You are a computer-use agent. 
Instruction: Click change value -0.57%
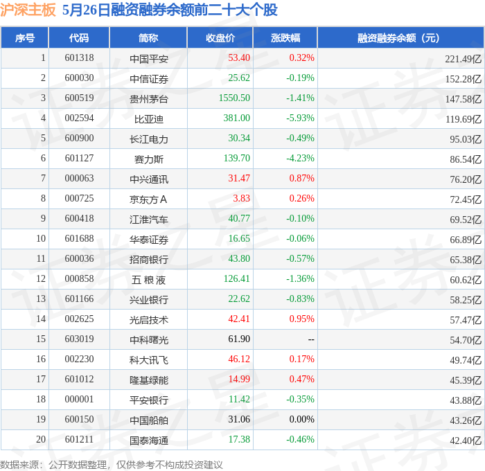click(x=300, y=259)
